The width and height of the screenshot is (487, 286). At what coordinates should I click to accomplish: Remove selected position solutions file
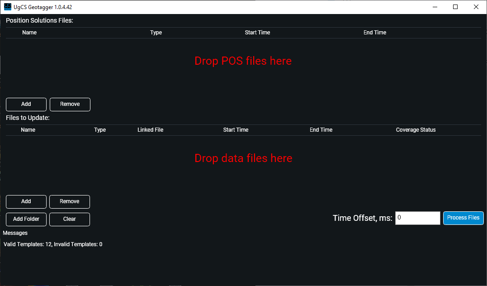coord(70,104)
